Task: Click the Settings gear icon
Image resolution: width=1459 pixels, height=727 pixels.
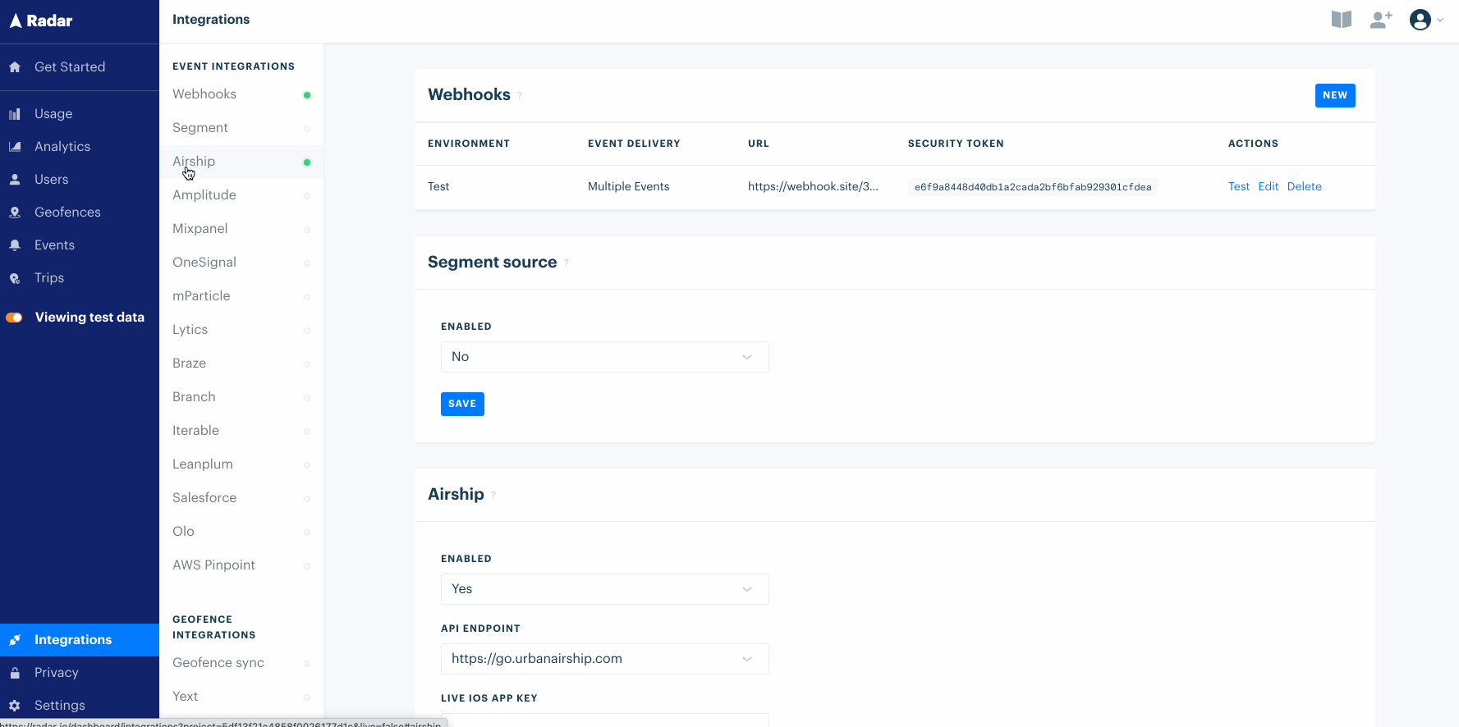Action: 15,706
